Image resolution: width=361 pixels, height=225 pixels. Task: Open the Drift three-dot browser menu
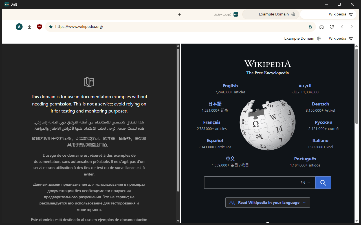[9, 27]
